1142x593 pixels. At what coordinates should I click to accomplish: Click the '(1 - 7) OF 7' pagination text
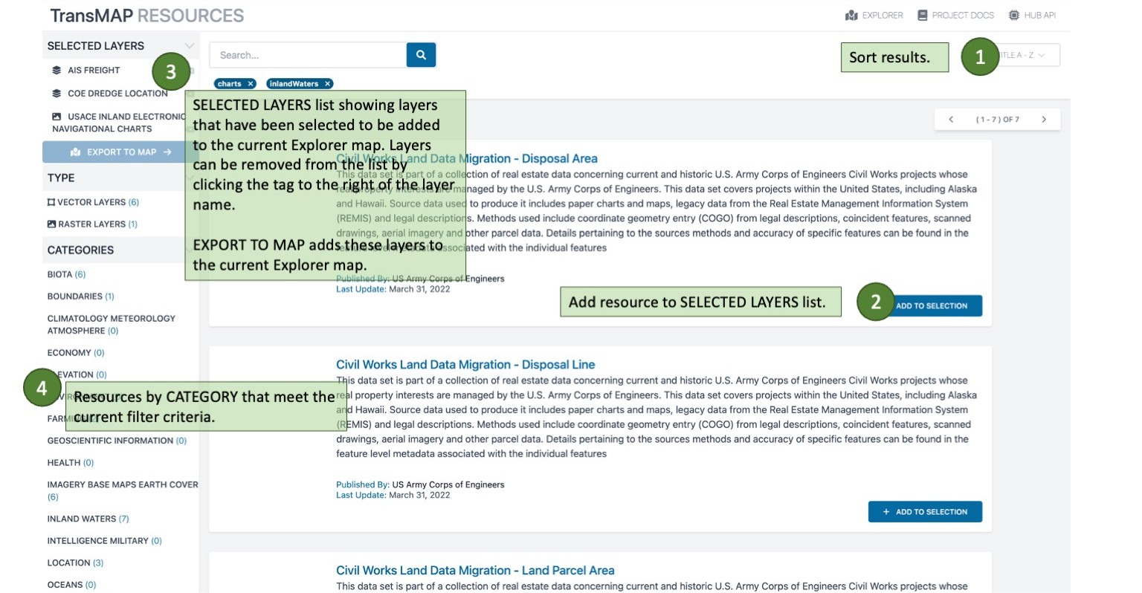click(998, 120)
